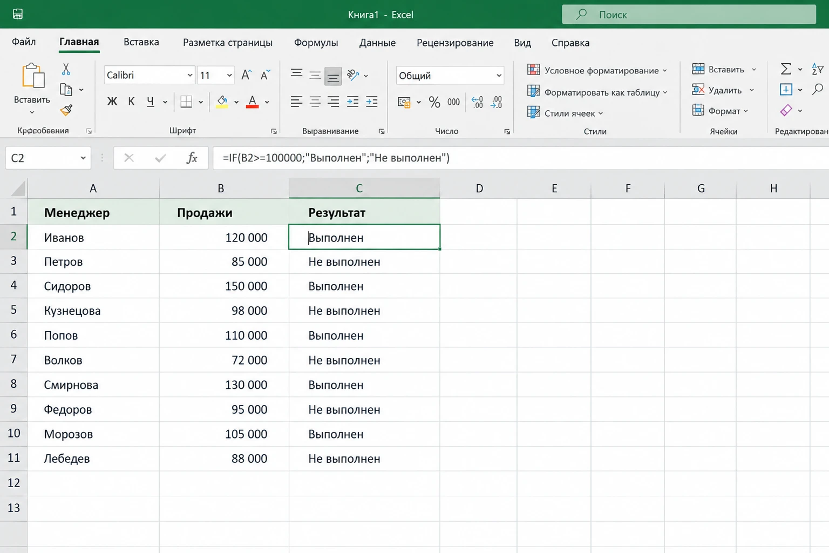The width and height of the screenshot is (829, 553).
Task: Toggle bold formatting (Ж)
Action: click(x=112, y=102)
